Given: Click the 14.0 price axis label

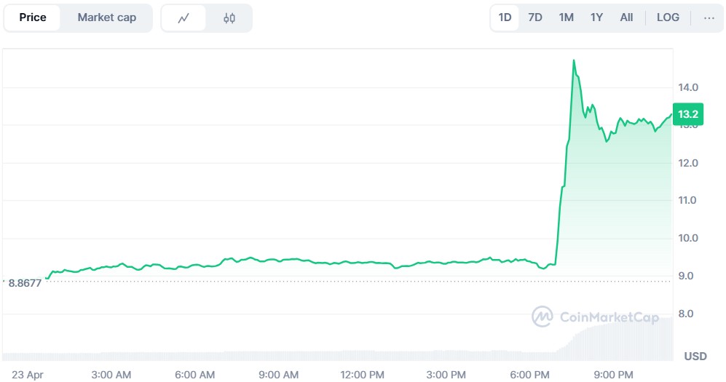Looking at the screenshot, I should [688, 87].
